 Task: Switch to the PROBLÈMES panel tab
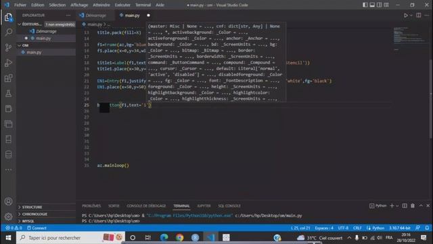click(x=91, y=206)
